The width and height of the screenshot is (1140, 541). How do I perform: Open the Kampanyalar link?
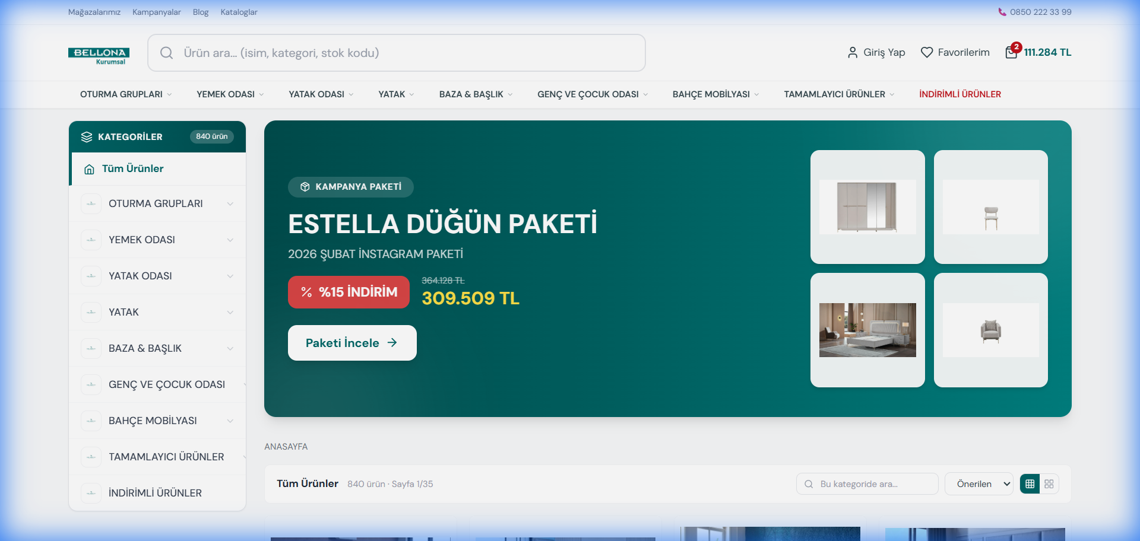156,12
